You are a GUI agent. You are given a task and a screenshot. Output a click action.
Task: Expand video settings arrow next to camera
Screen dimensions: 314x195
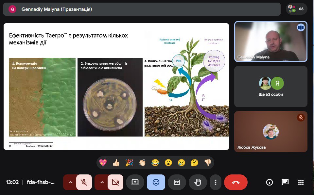point(101,182)
